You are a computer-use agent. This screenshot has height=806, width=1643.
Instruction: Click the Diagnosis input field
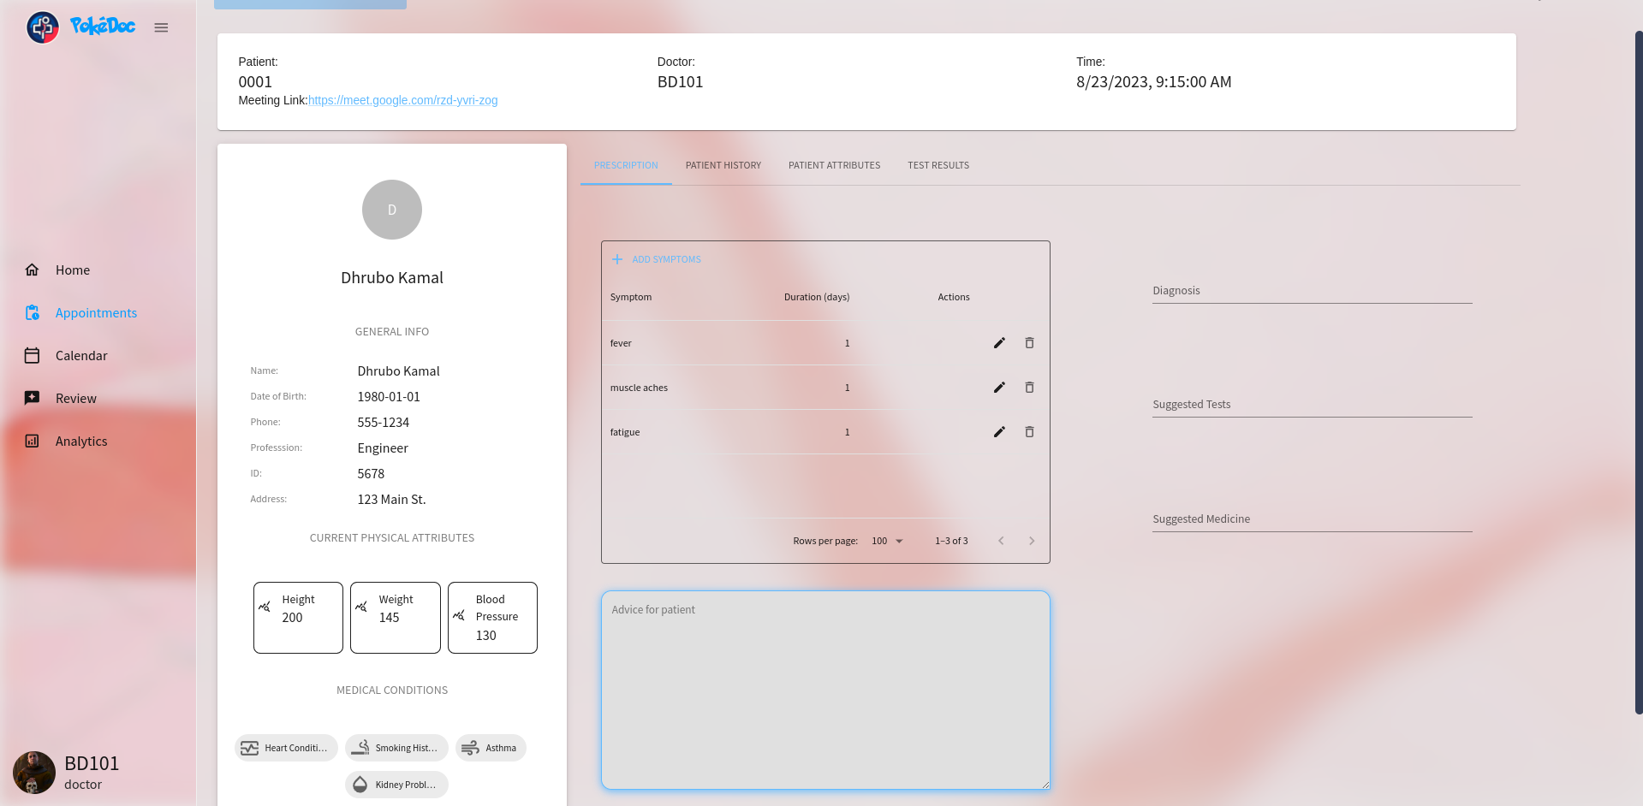point(1313,290)
